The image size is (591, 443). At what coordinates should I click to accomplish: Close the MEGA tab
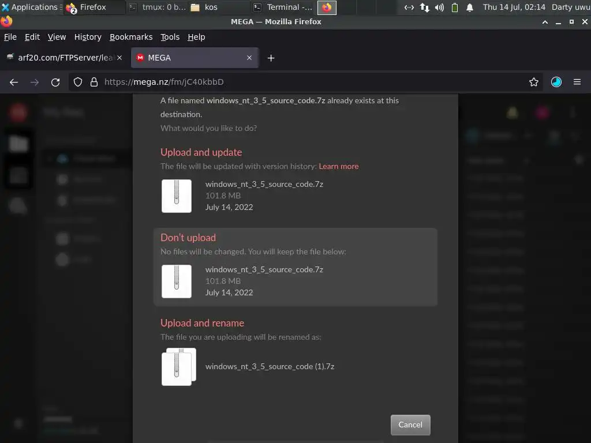(249, 58)
